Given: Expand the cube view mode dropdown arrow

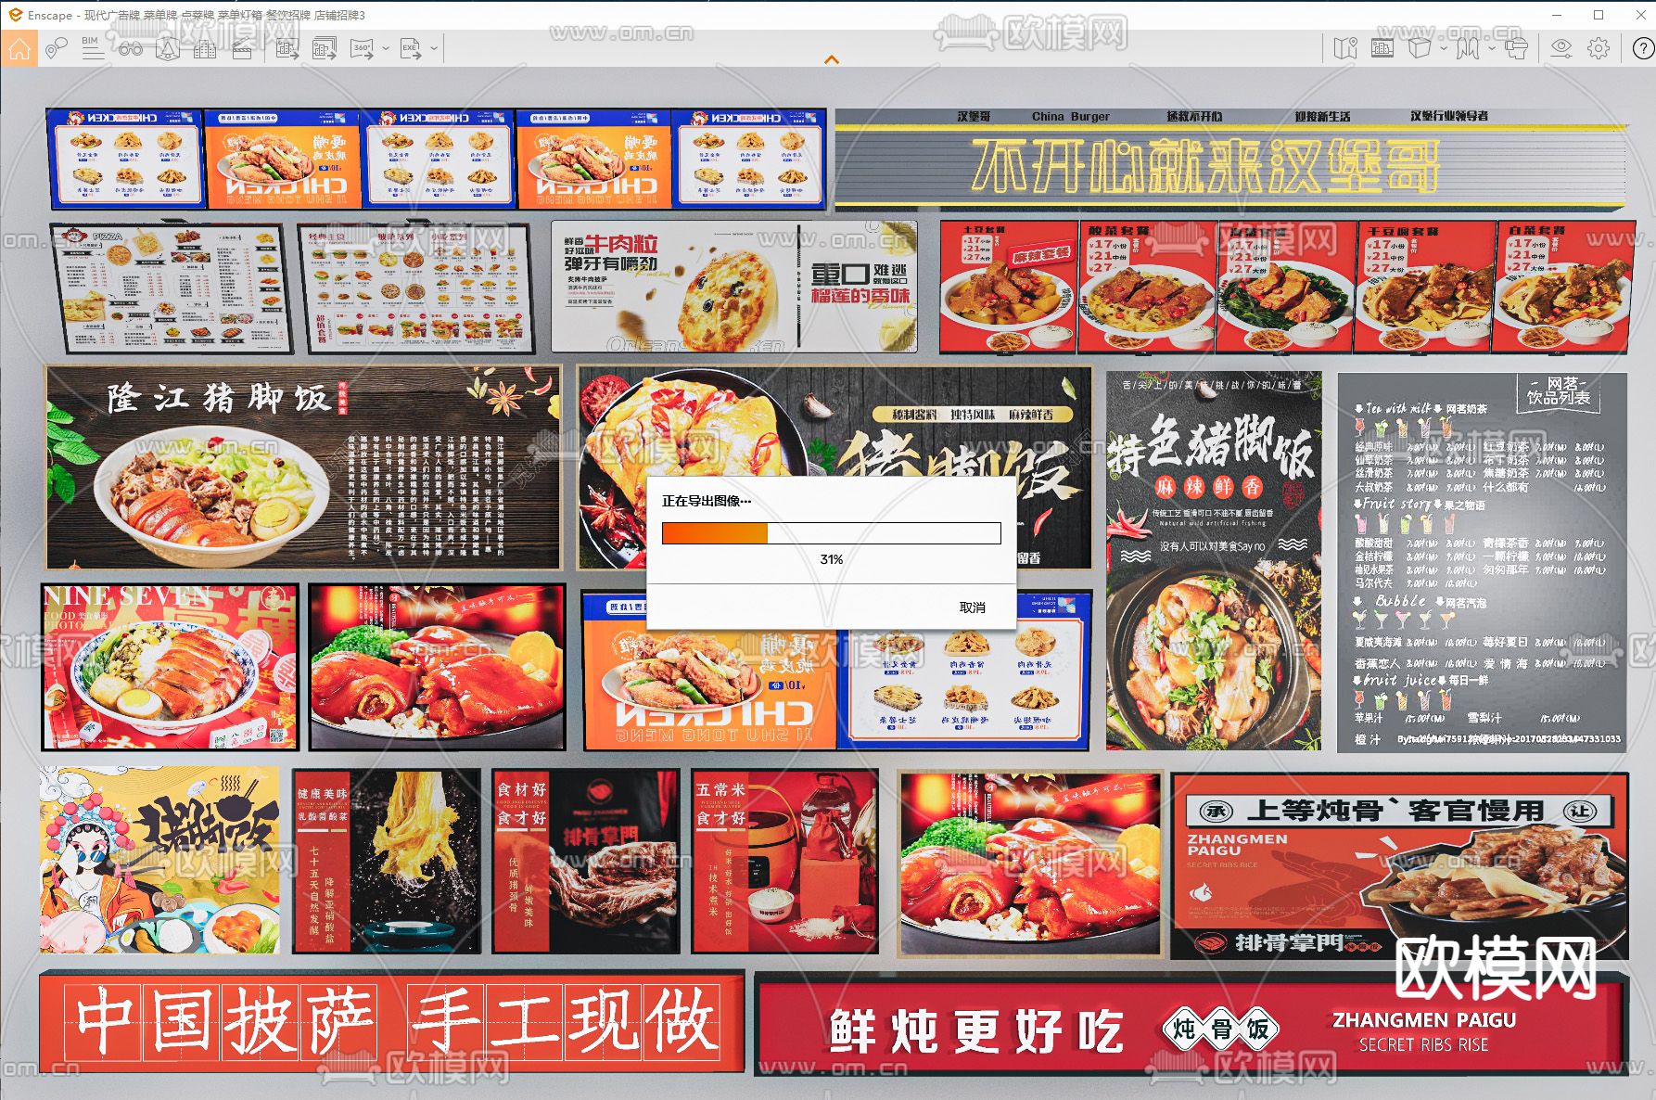Looking at the screenshot, I should point(1443,48).
